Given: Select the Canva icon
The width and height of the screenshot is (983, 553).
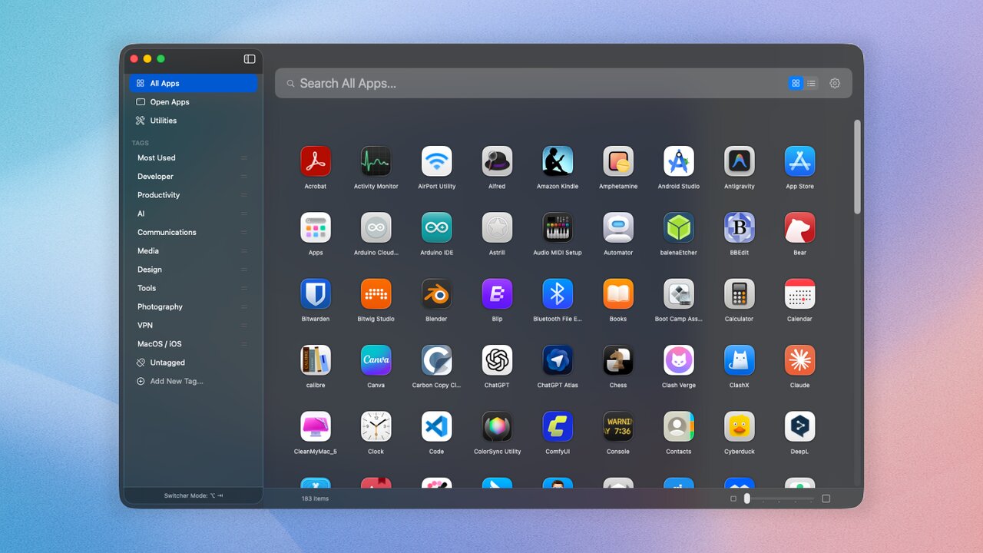Looking at the screenshot, I should point(376,360).
